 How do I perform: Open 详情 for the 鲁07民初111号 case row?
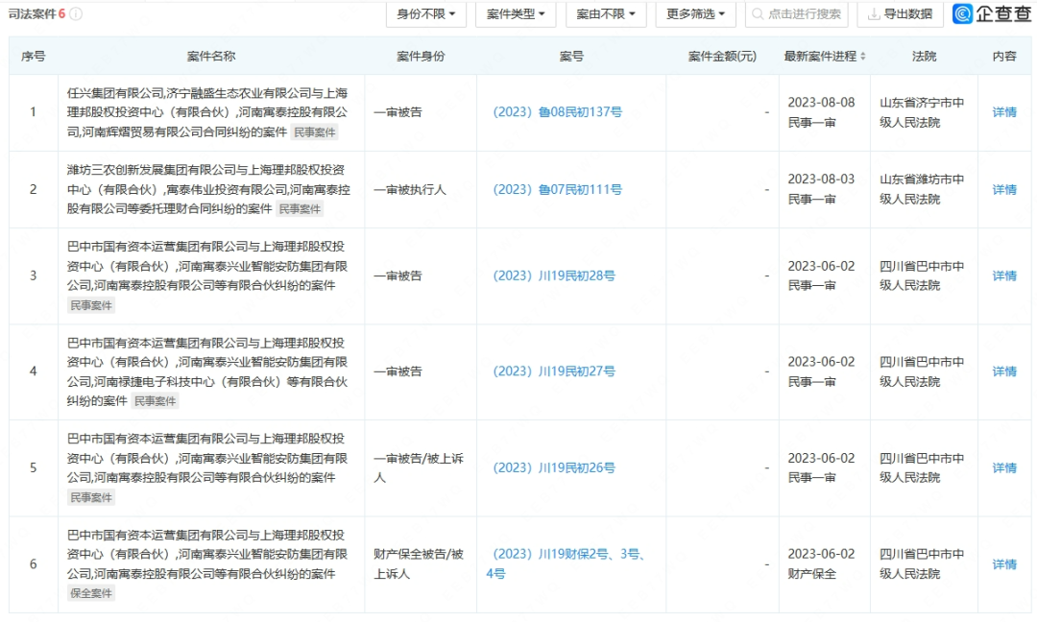point(1004,190)
